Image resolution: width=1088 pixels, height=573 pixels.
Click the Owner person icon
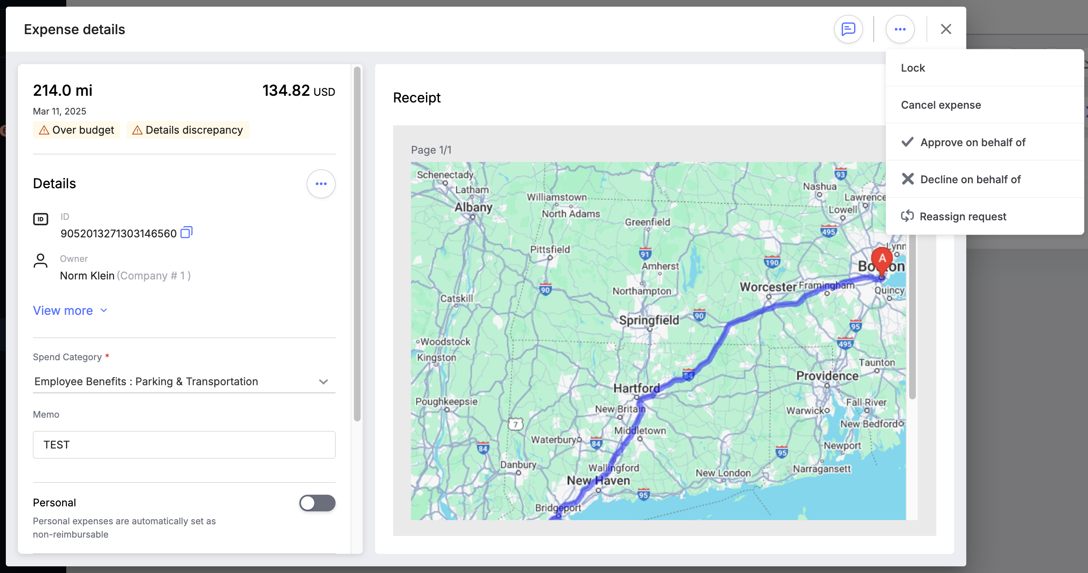click(x=40, y=260)
